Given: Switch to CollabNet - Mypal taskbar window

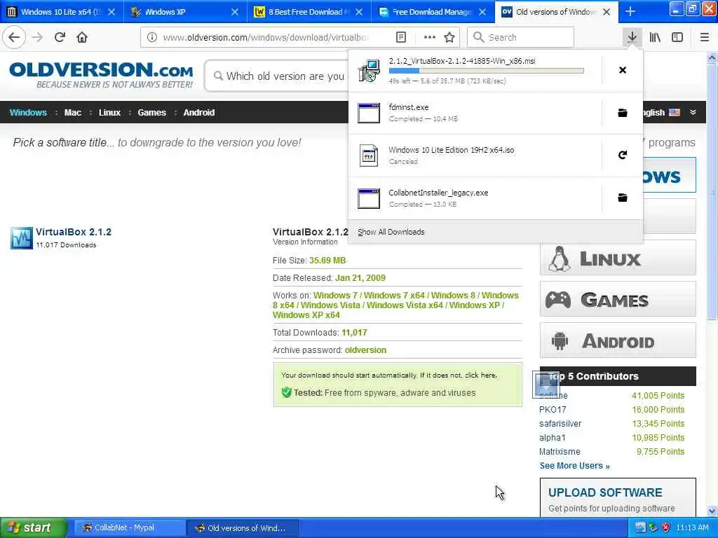Looking at the screenshot, I should pyautogui.click(x=129, y=527).
